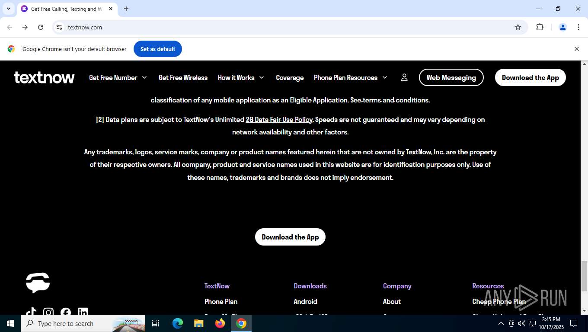The image size is (588, 332).
Task: Open Chrome three-dot menu
Action: 578,27
